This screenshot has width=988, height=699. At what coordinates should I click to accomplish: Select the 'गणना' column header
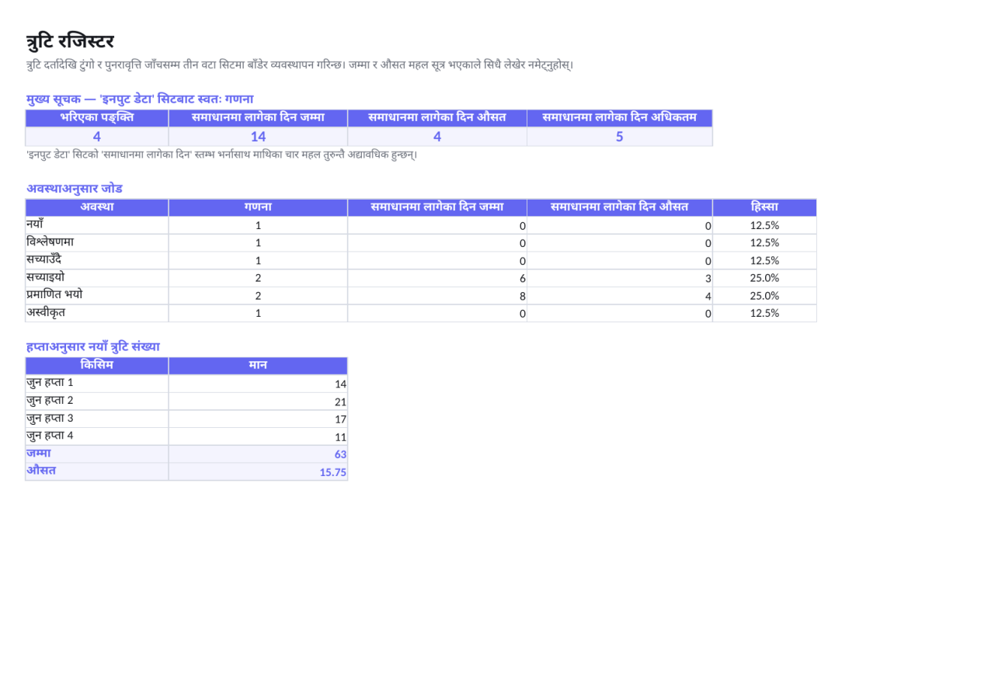(x=258, y=207)
